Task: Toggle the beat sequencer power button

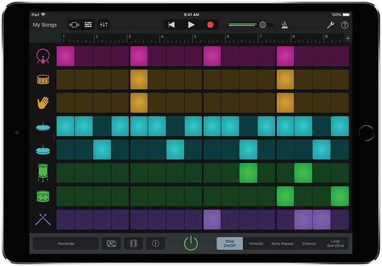Action: 191,243
